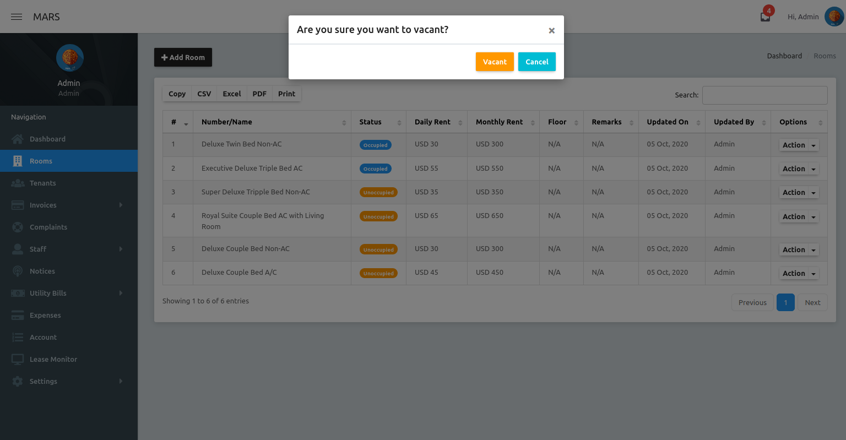This screenshot has width=846, height=440.
Task: Click the Tenants people icon
Action: coord(18,183)
